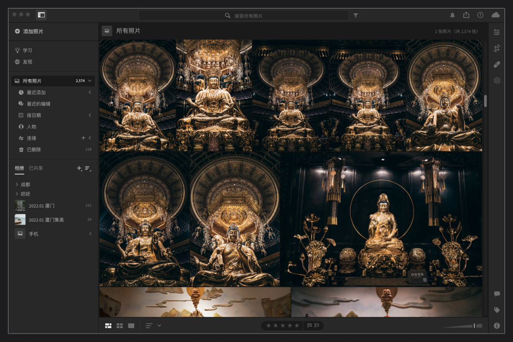Switch to the 已共享 tab
This screenshot has height=342, width=513.
point(36,168)
